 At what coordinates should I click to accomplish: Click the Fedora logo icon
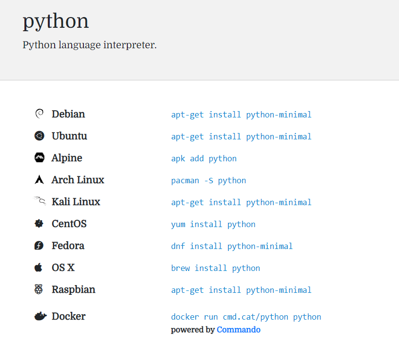pos(40,246)
